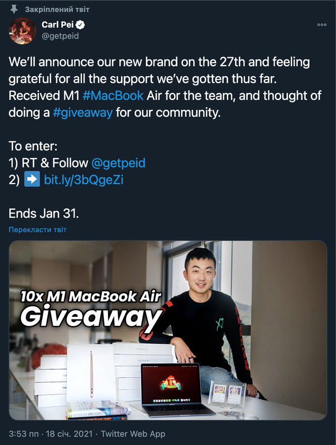Click the @getpeid handle under the name
Screen dimensions: 336x445
[x=60, y=36]
